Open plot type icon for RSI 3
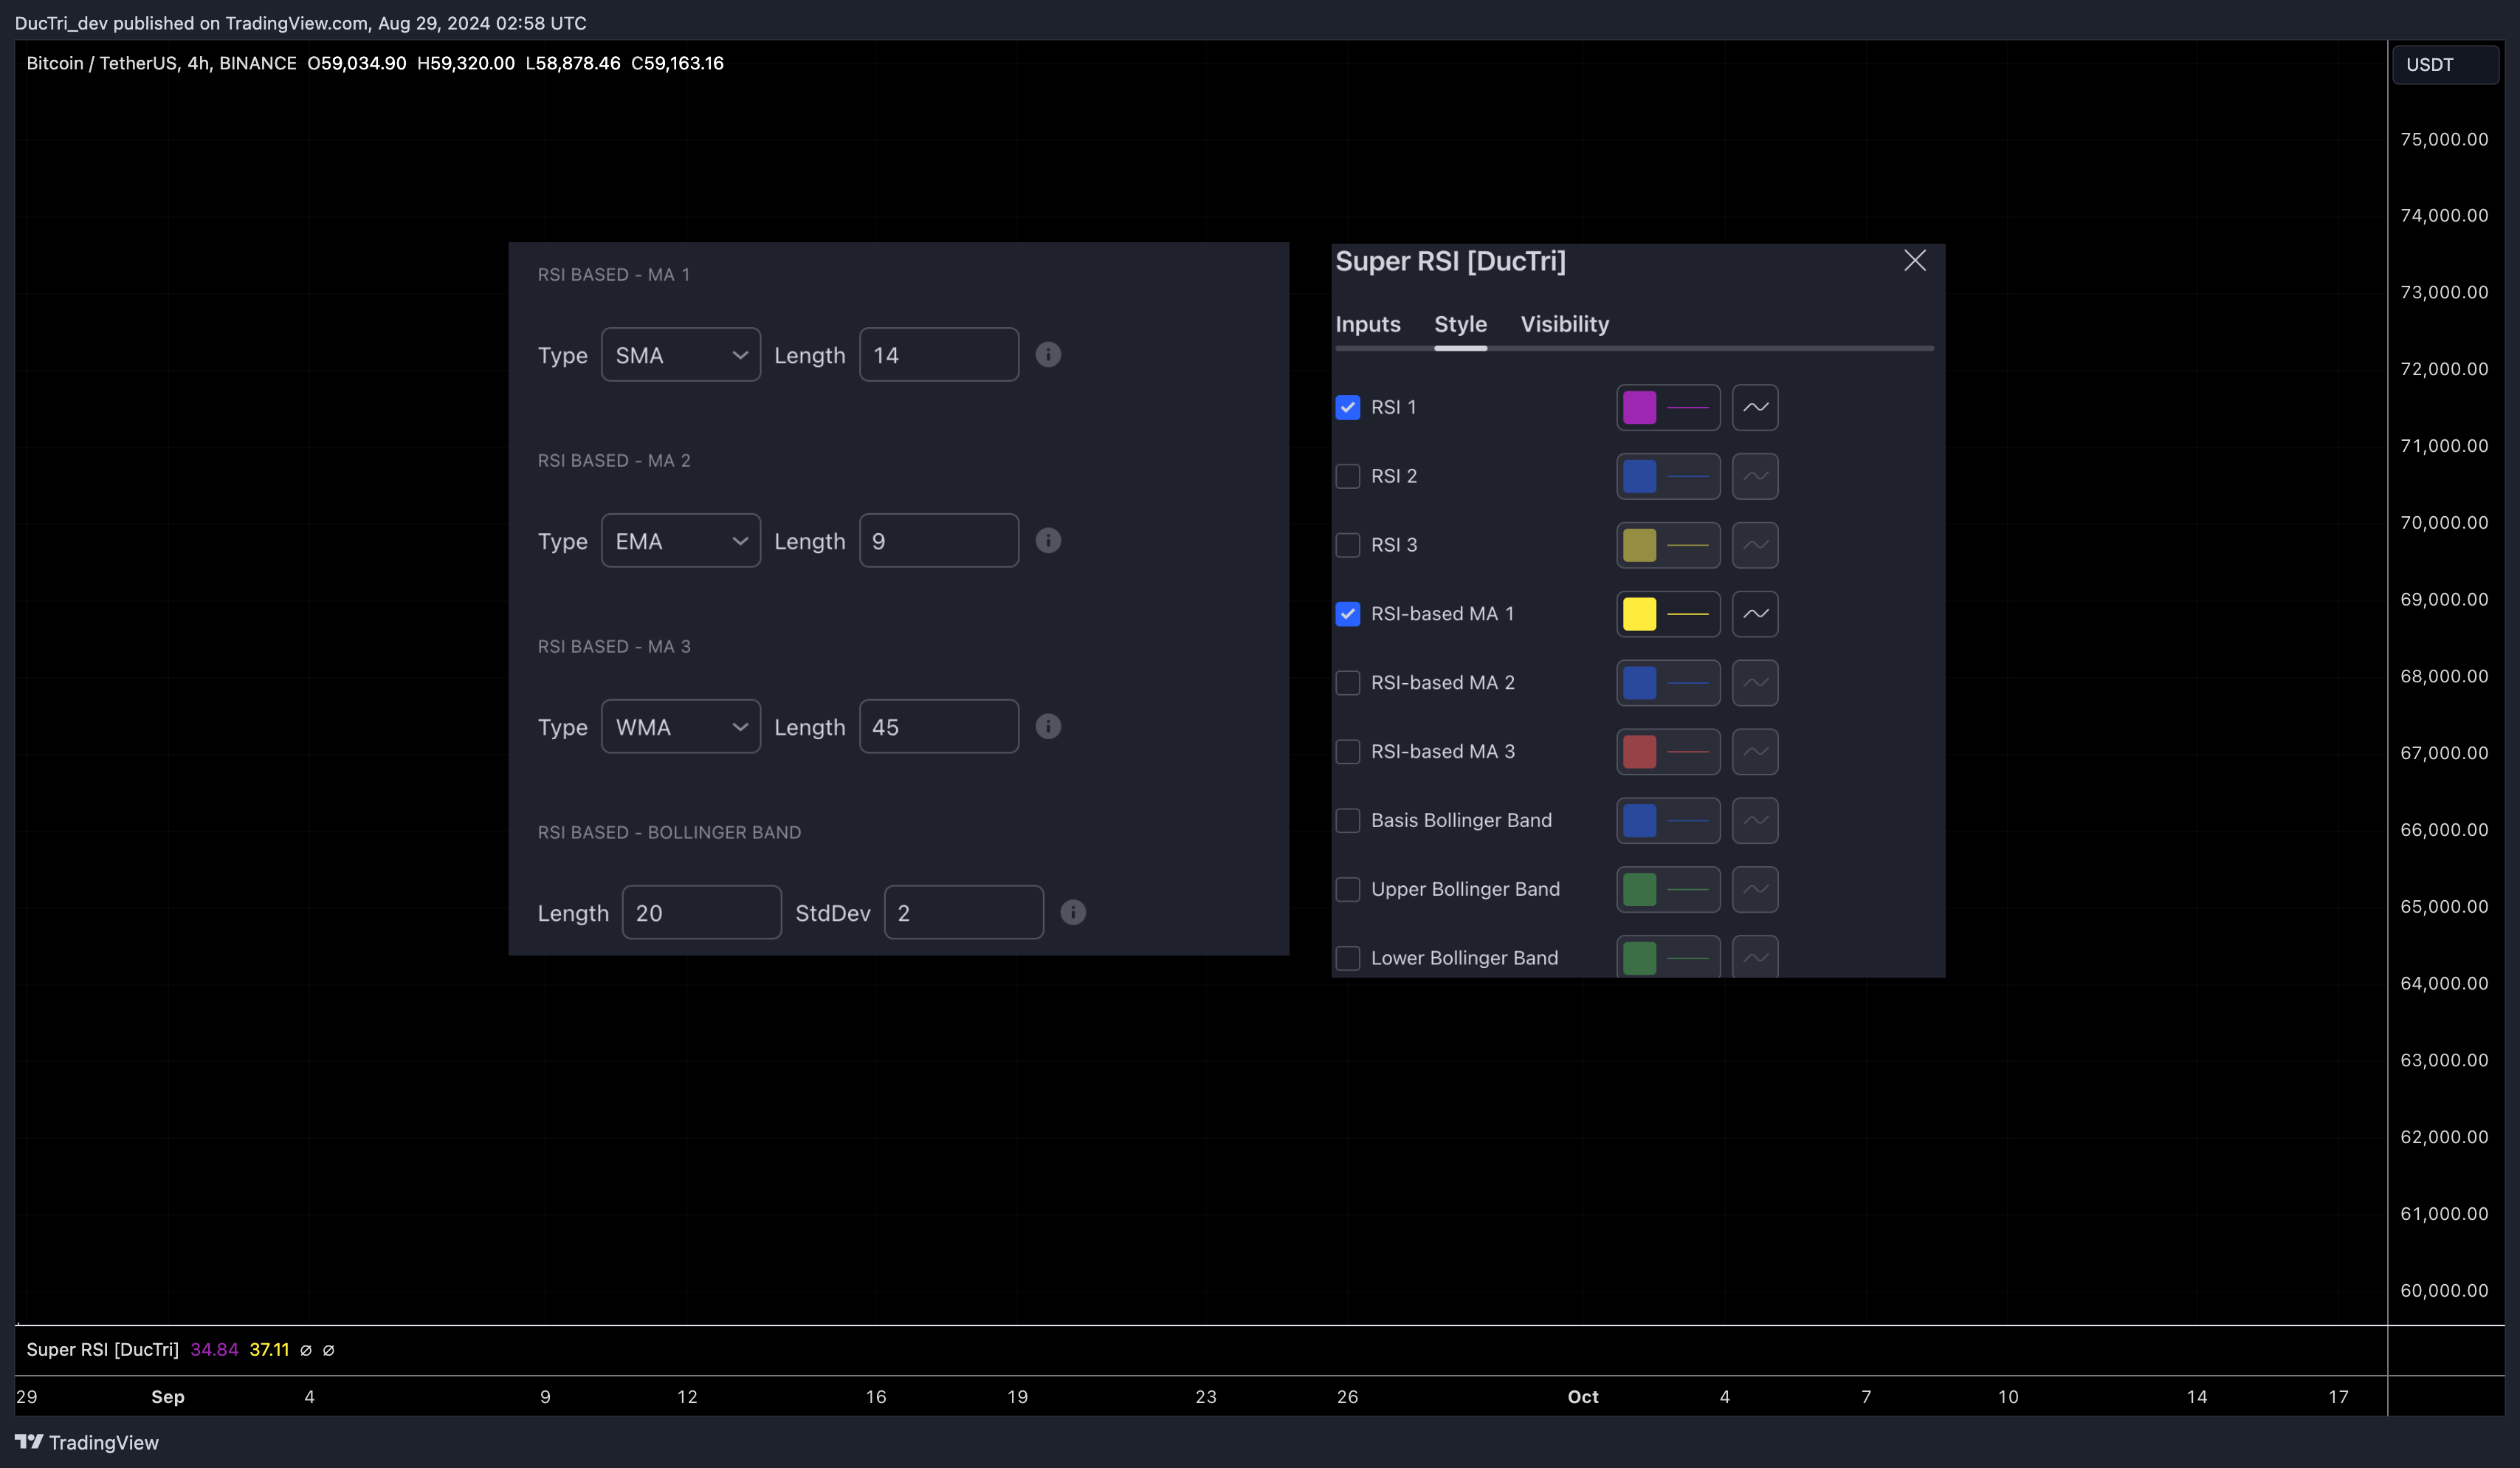 point(1755,546)
